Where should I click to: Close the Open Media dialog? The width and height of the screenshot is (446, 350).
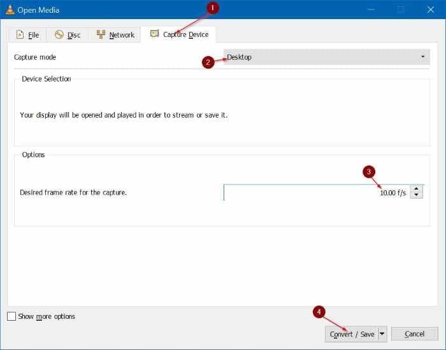(431, 10)
